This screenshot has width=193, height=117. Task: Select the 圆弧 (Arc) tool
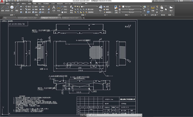click(17, 7)
